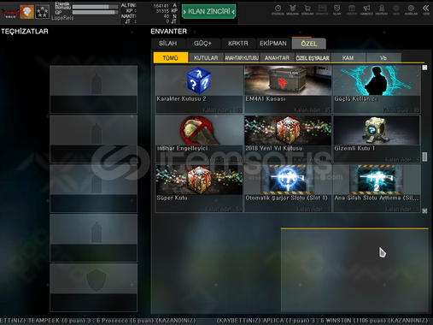Open the Profilim person icon
433x325 pixels.
coord(381,9)
